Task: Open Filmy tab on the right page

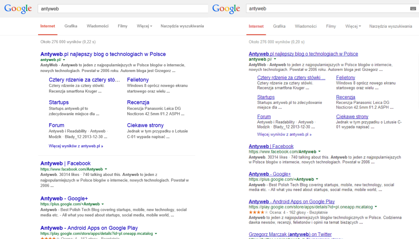Action: point(331,26)
